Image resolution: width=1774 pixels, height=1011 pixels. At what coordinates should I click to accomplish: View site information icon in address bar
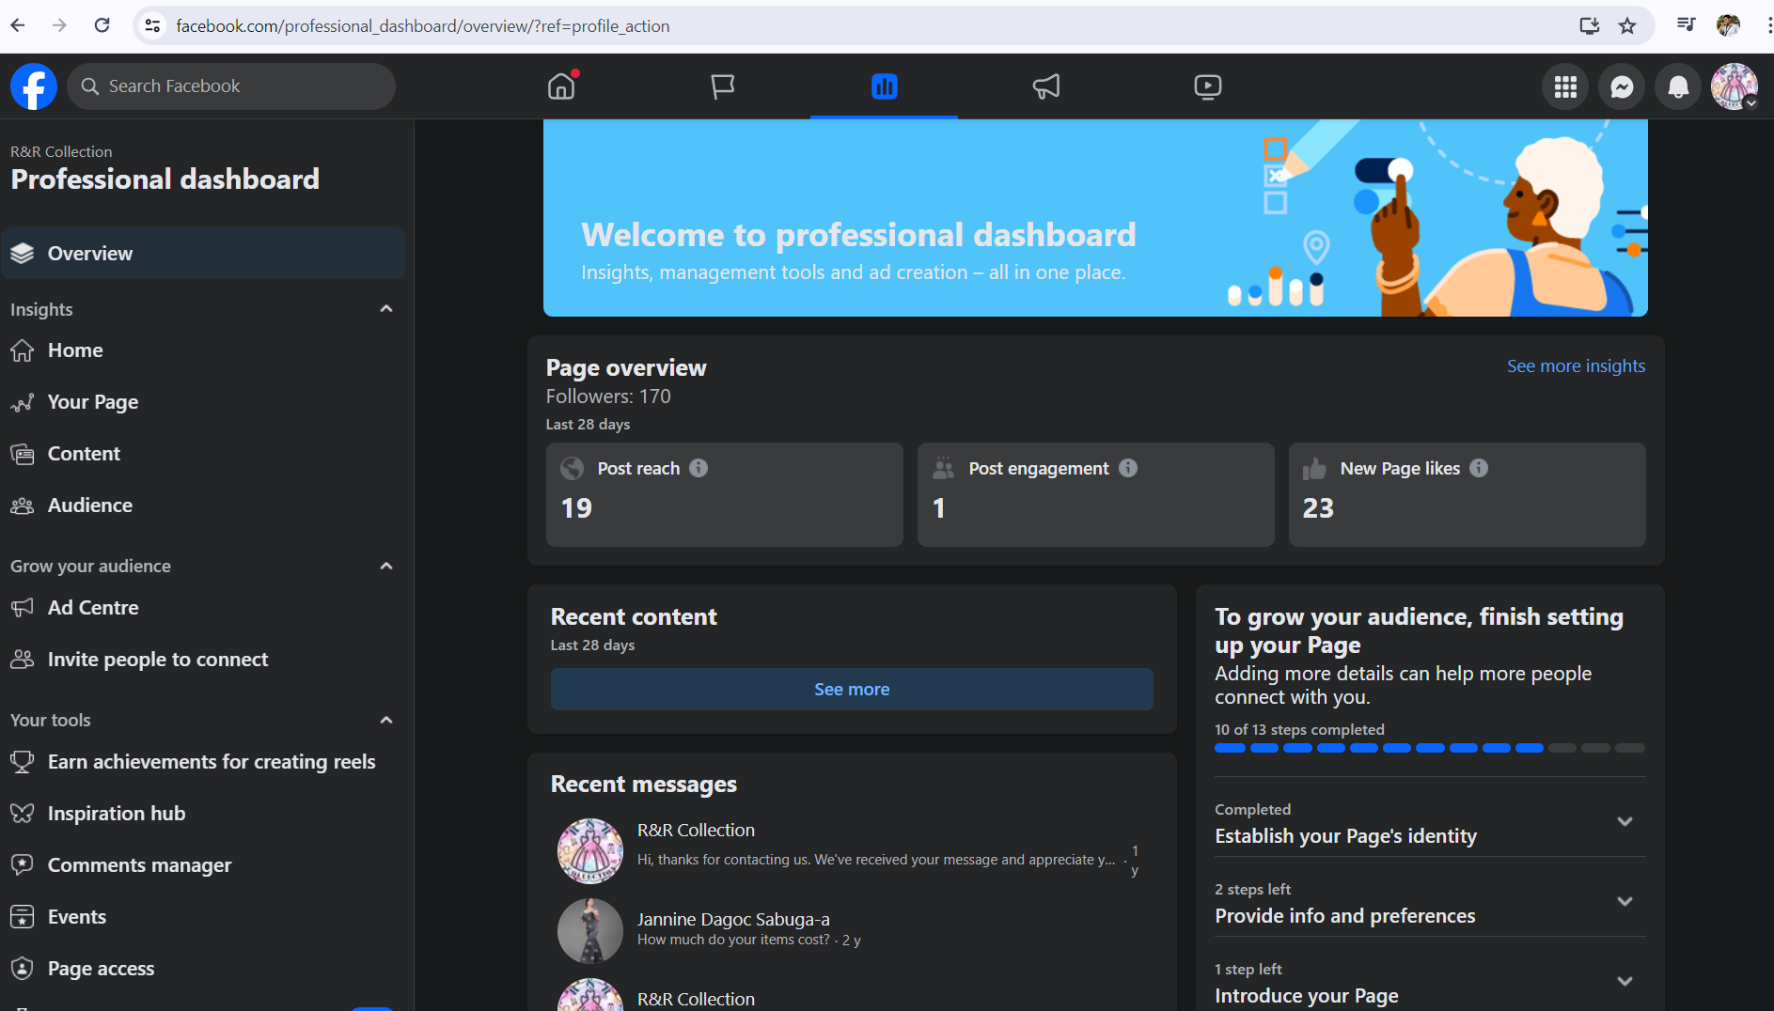pos(152,25)
